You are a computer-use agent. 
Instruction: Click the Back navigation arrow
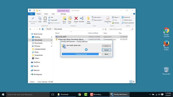30,29
